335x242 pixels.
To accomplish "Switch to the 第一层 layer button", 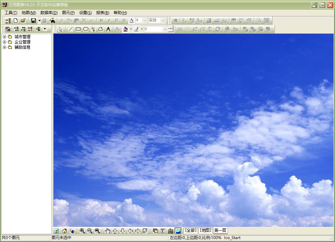I will pos(220,230).
